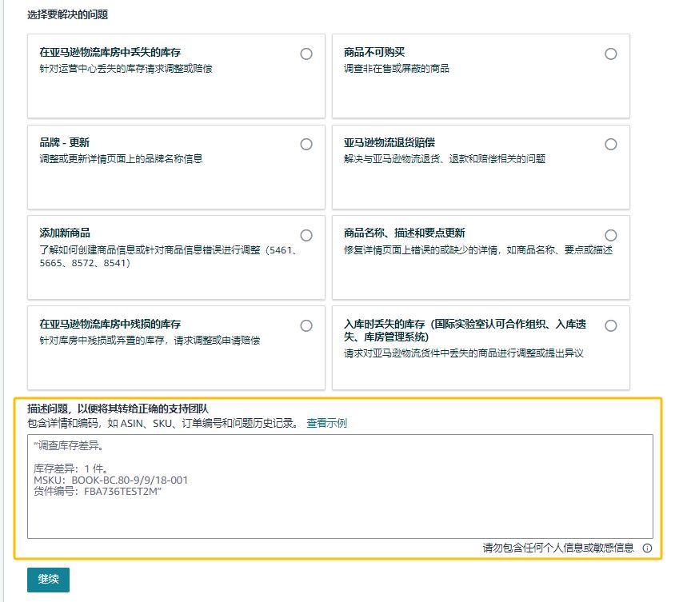
Task: Select radio for 商品不可购买
Action: pos(610,54)
